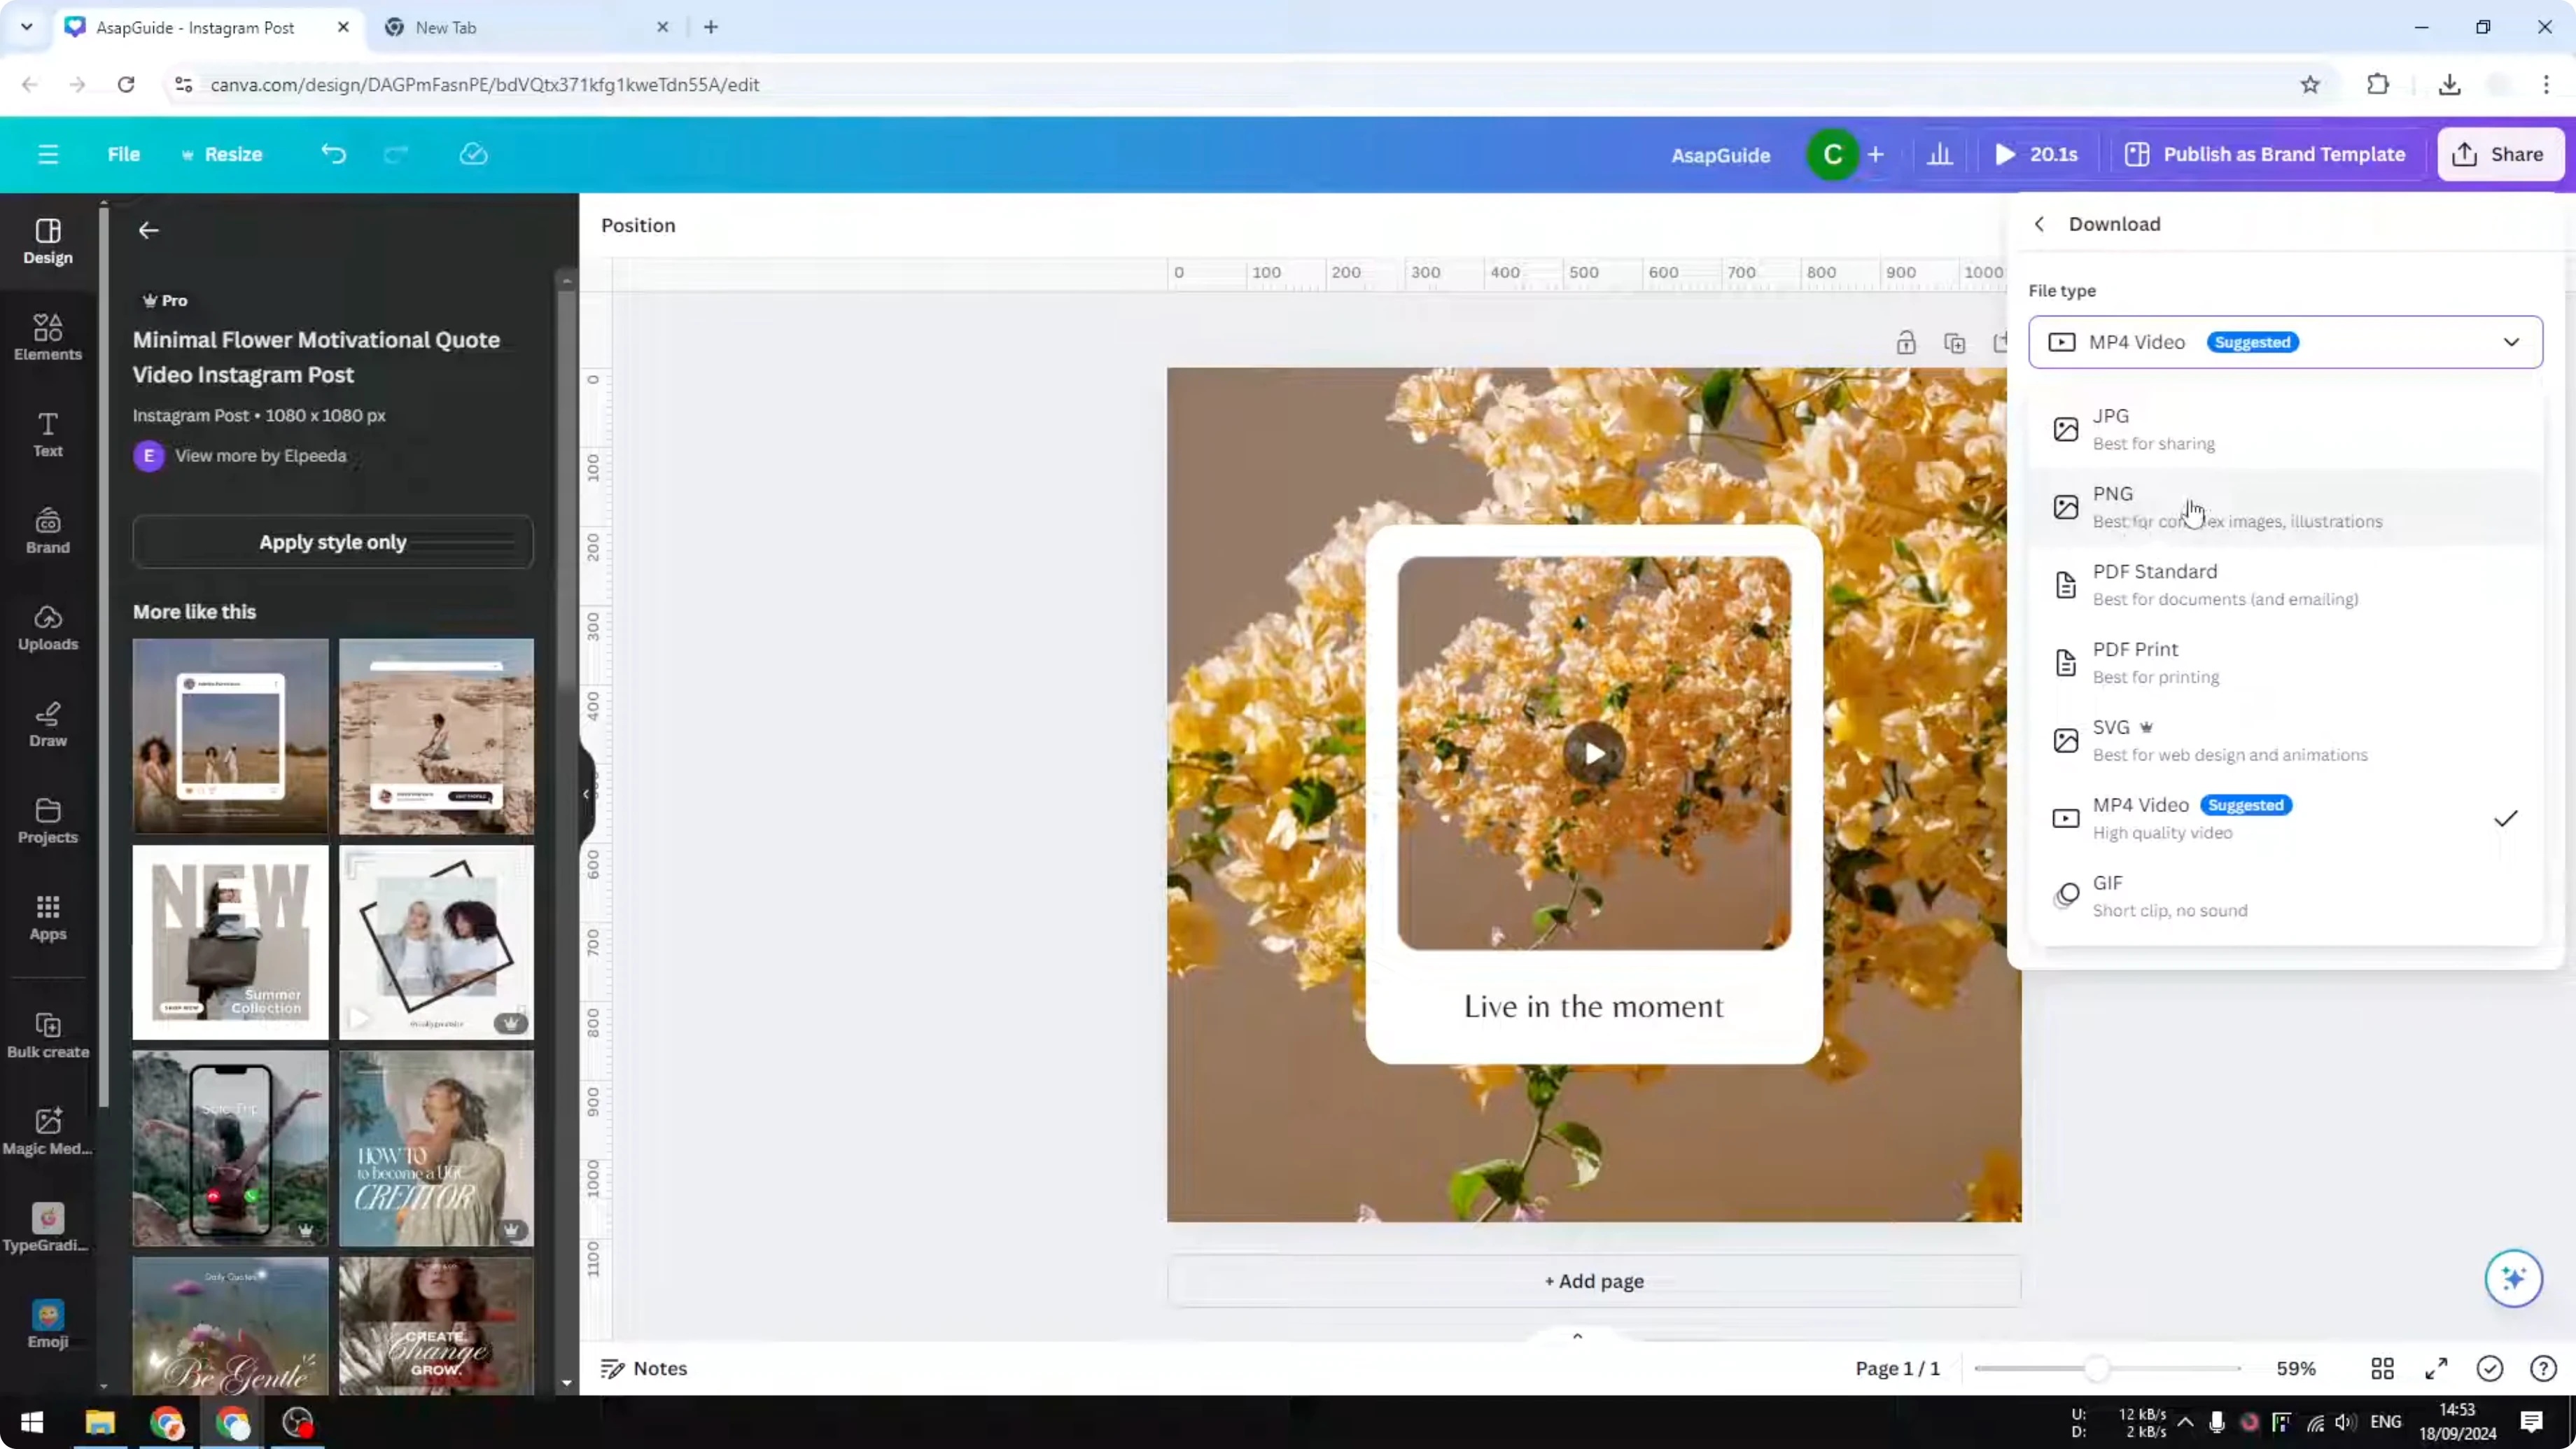
Task: Select PNG file type option
Action: coord(2285,507)
